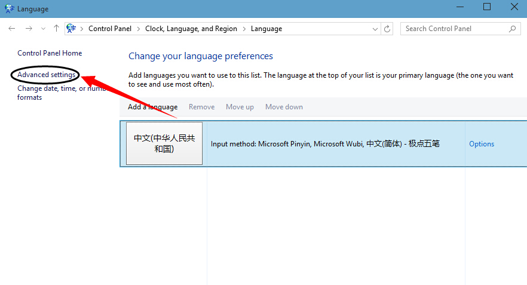Open Control Panel Home

tap(50, 53)
